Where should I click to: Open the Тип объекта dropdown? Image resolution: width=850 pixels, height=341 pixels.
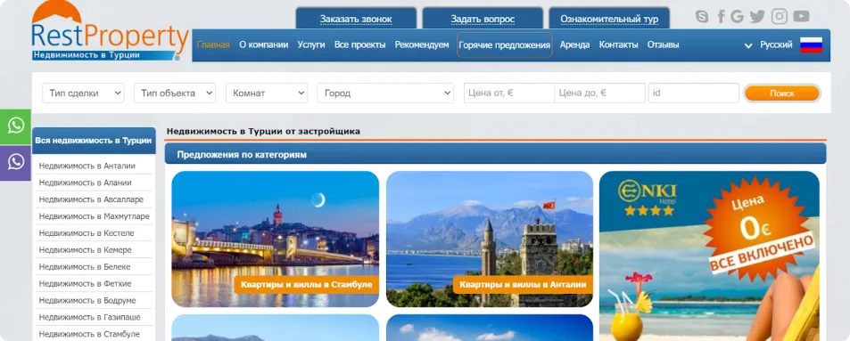tap(175, 93)
